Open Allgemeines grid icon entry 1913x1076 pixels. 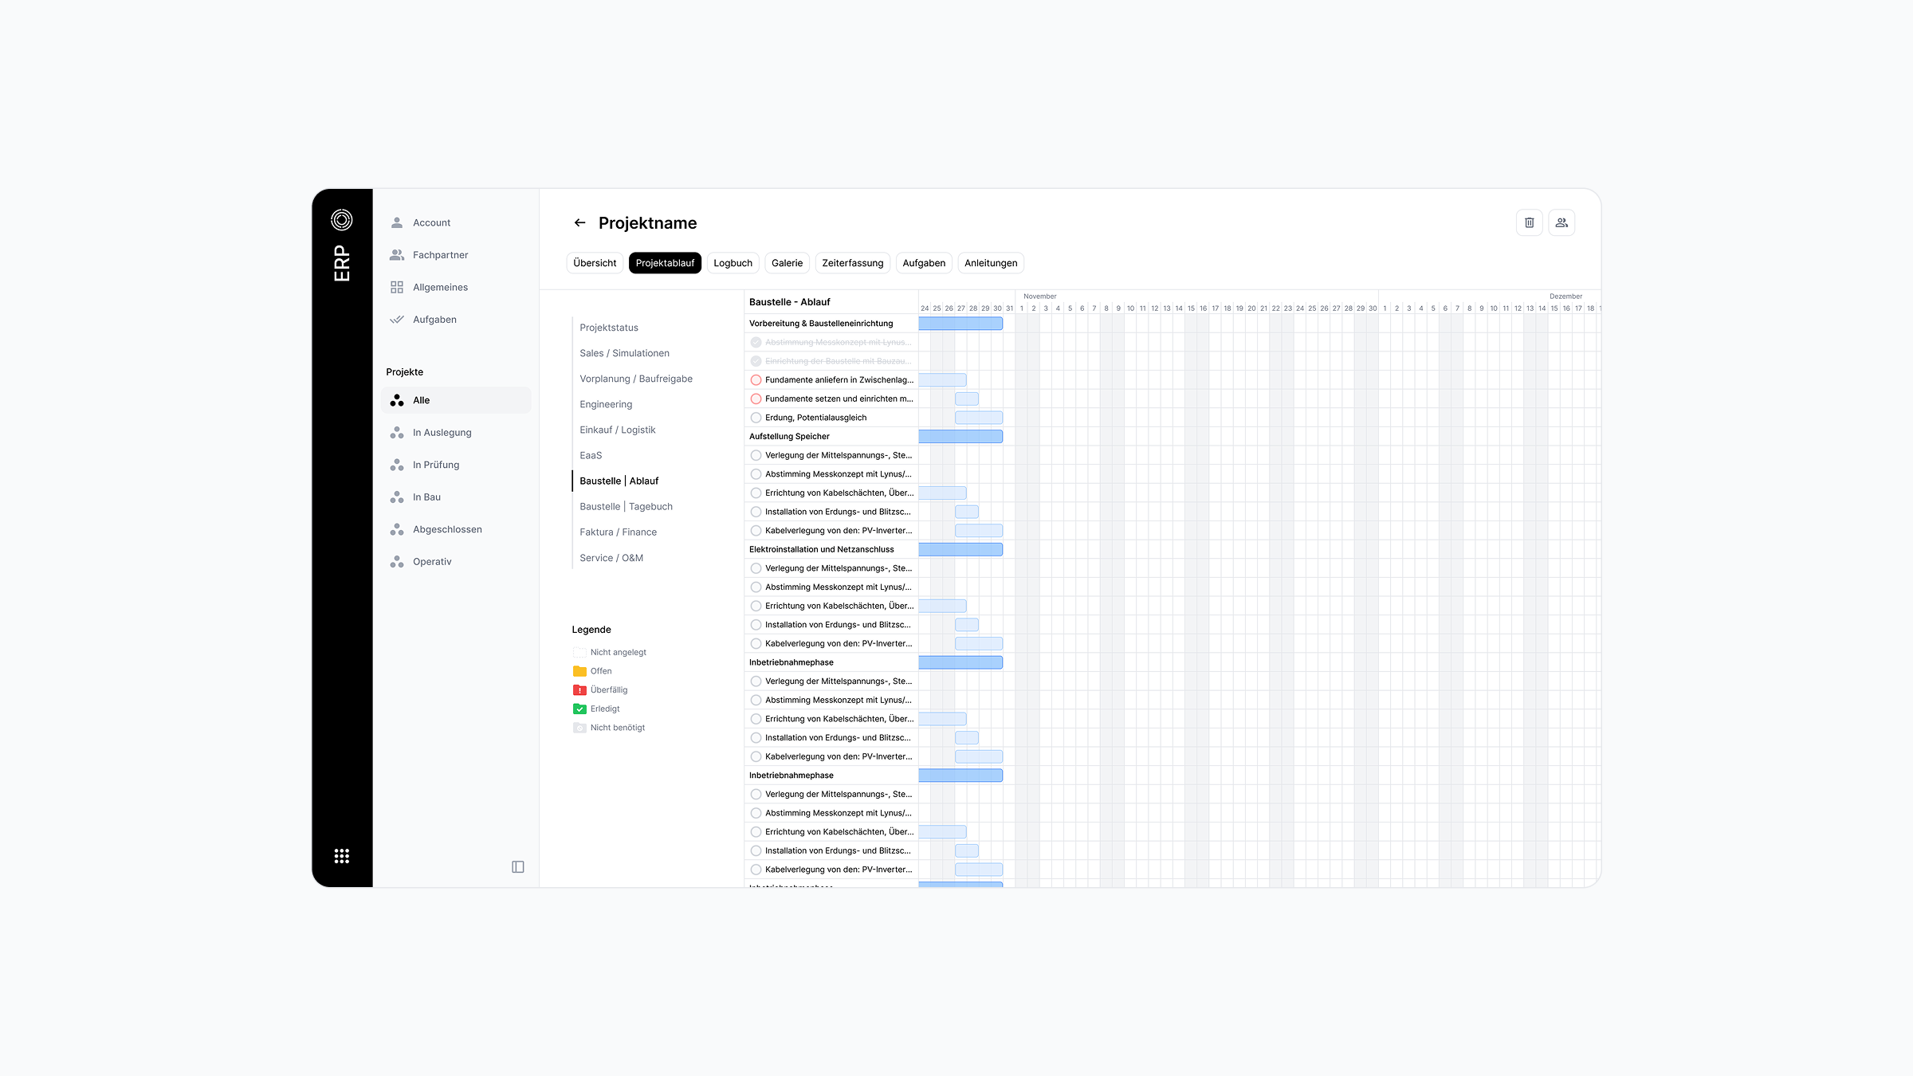coord(440,287)
